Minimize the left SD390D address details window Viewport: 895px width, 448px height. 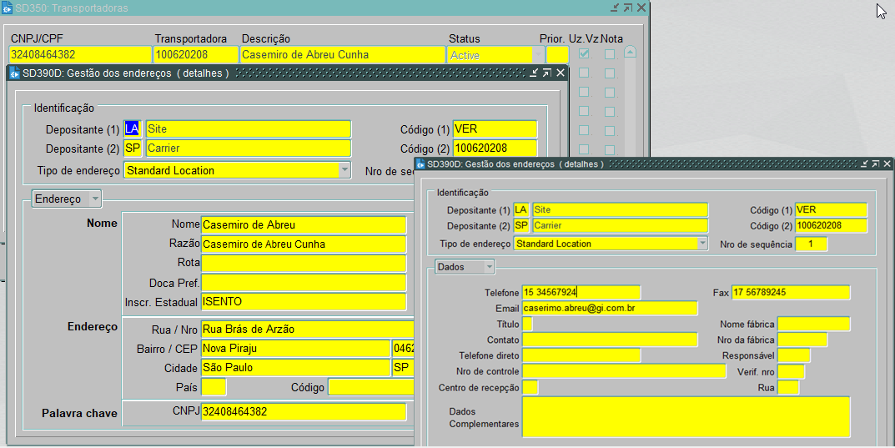pyautogui.click(x=535, y=73)
